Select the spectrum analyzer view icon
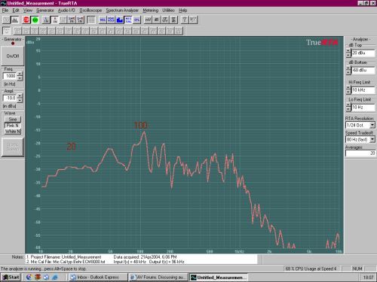Image resolution: width=377 pixels, height=282 pixels. [15, 20]
